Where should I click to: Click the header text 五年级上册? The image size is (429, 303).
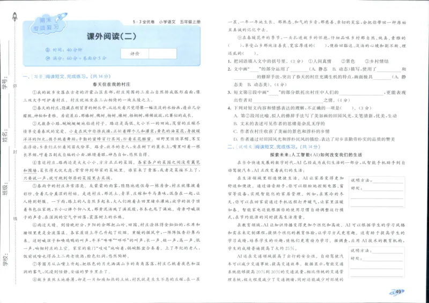[190, 22]
